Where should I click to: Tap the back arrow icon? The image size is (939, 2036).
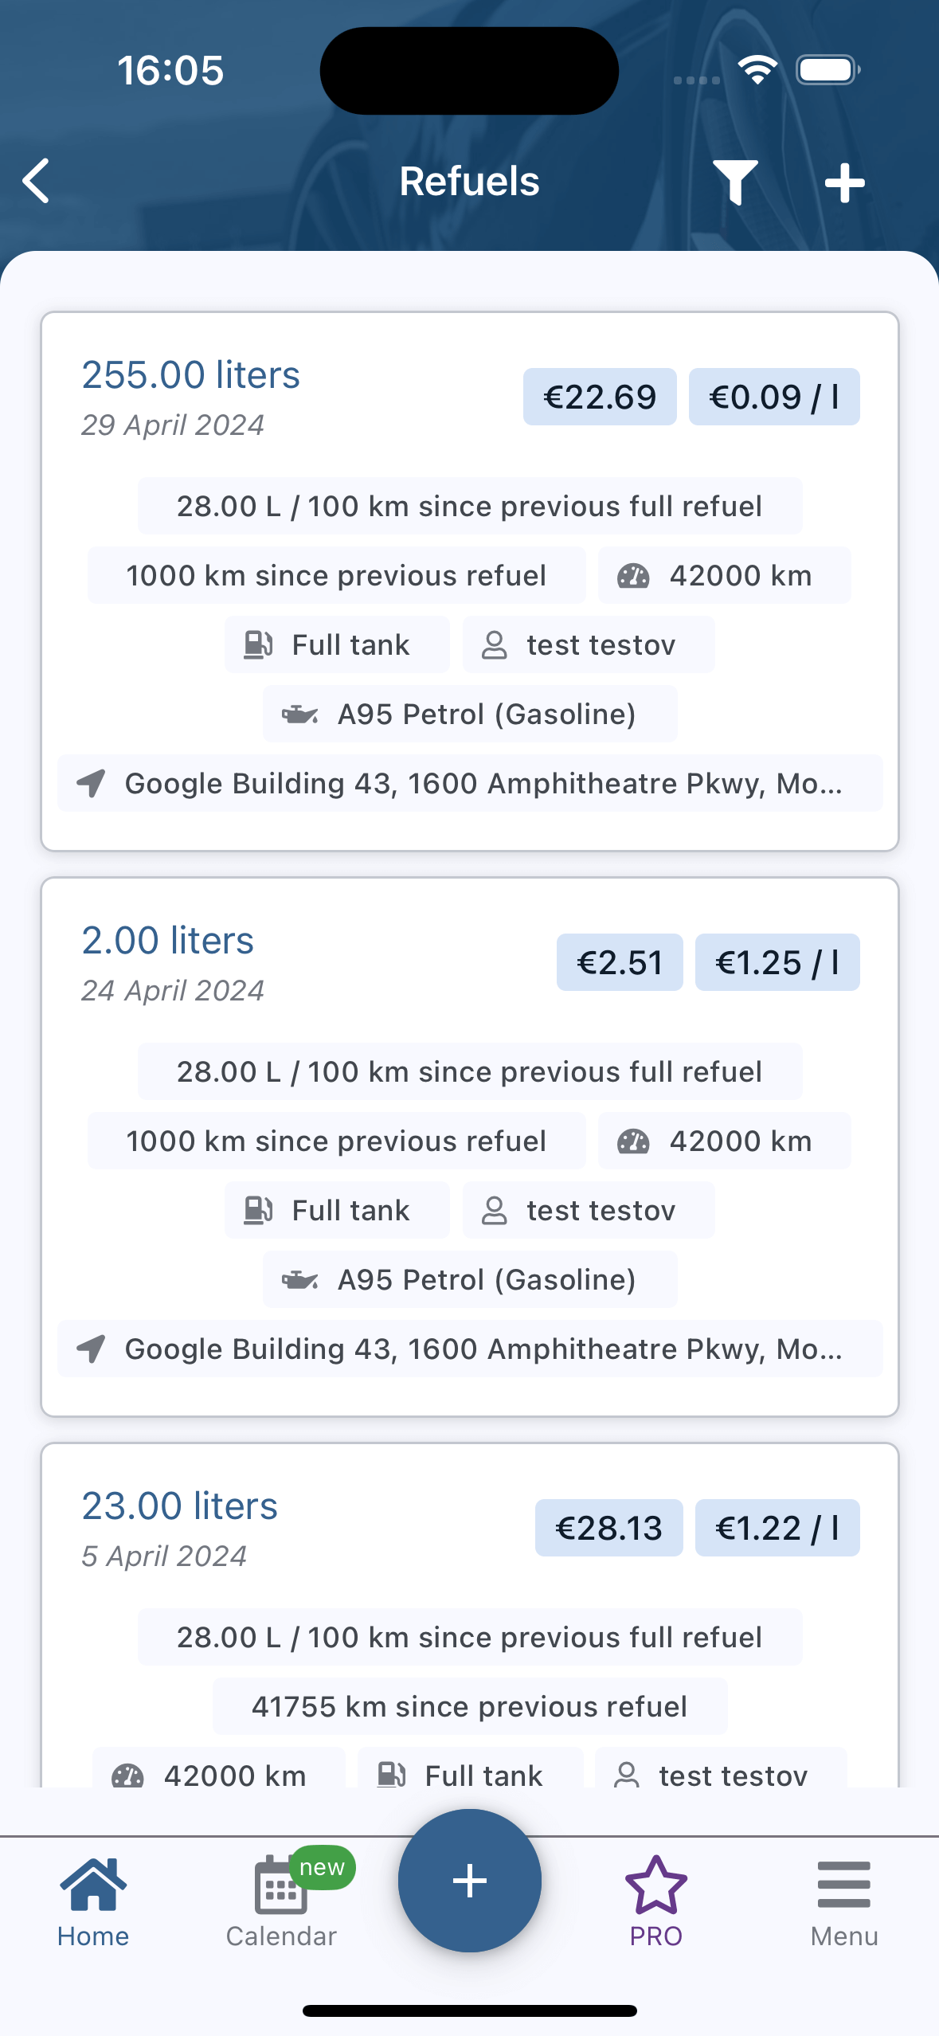click(36, 182)
